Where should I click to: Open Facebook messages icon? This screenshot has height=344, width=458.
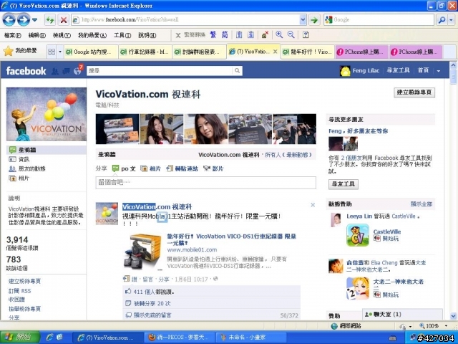[66, 71]
